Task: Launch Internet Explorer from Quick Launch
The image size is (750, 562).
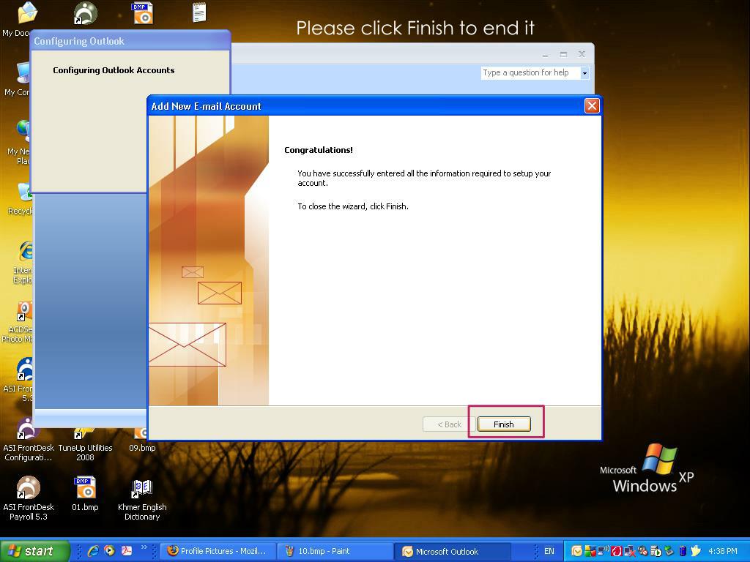Action: pyautogui.click(x=93, y=551)
